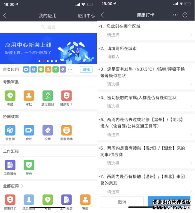Open 健康打卡 icon under 考勤审批 section
The width and height of the screenshot is (195, 213).
click(66, 96)
